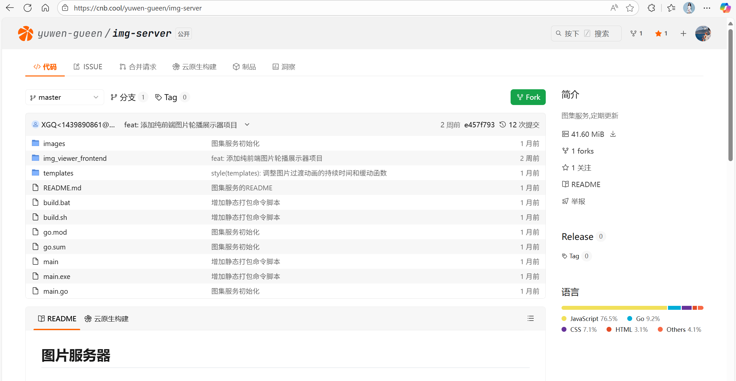This screenshot has width=736, height=381.
Task: Open the README table of contents icon
Action: 531,318
